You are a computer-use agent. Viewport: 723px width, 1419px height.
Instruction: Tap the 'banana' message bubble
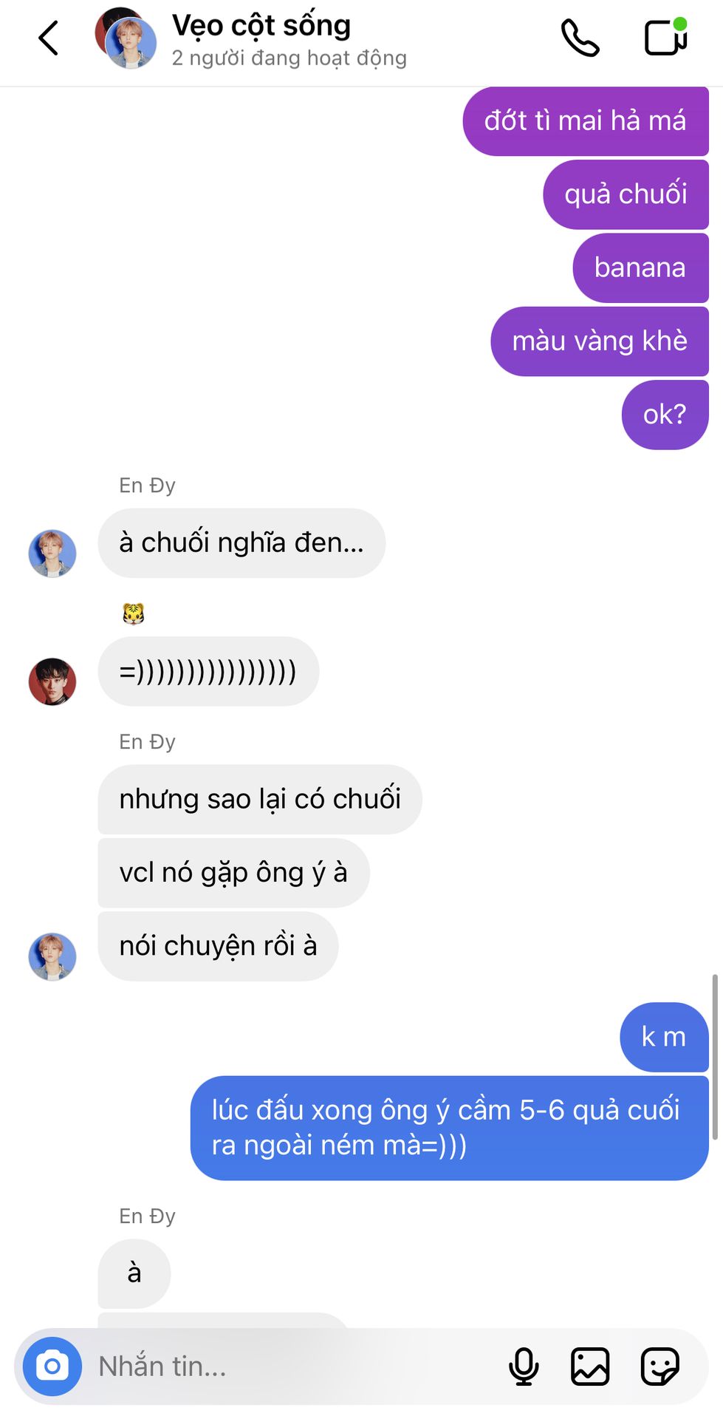(640, 268)
